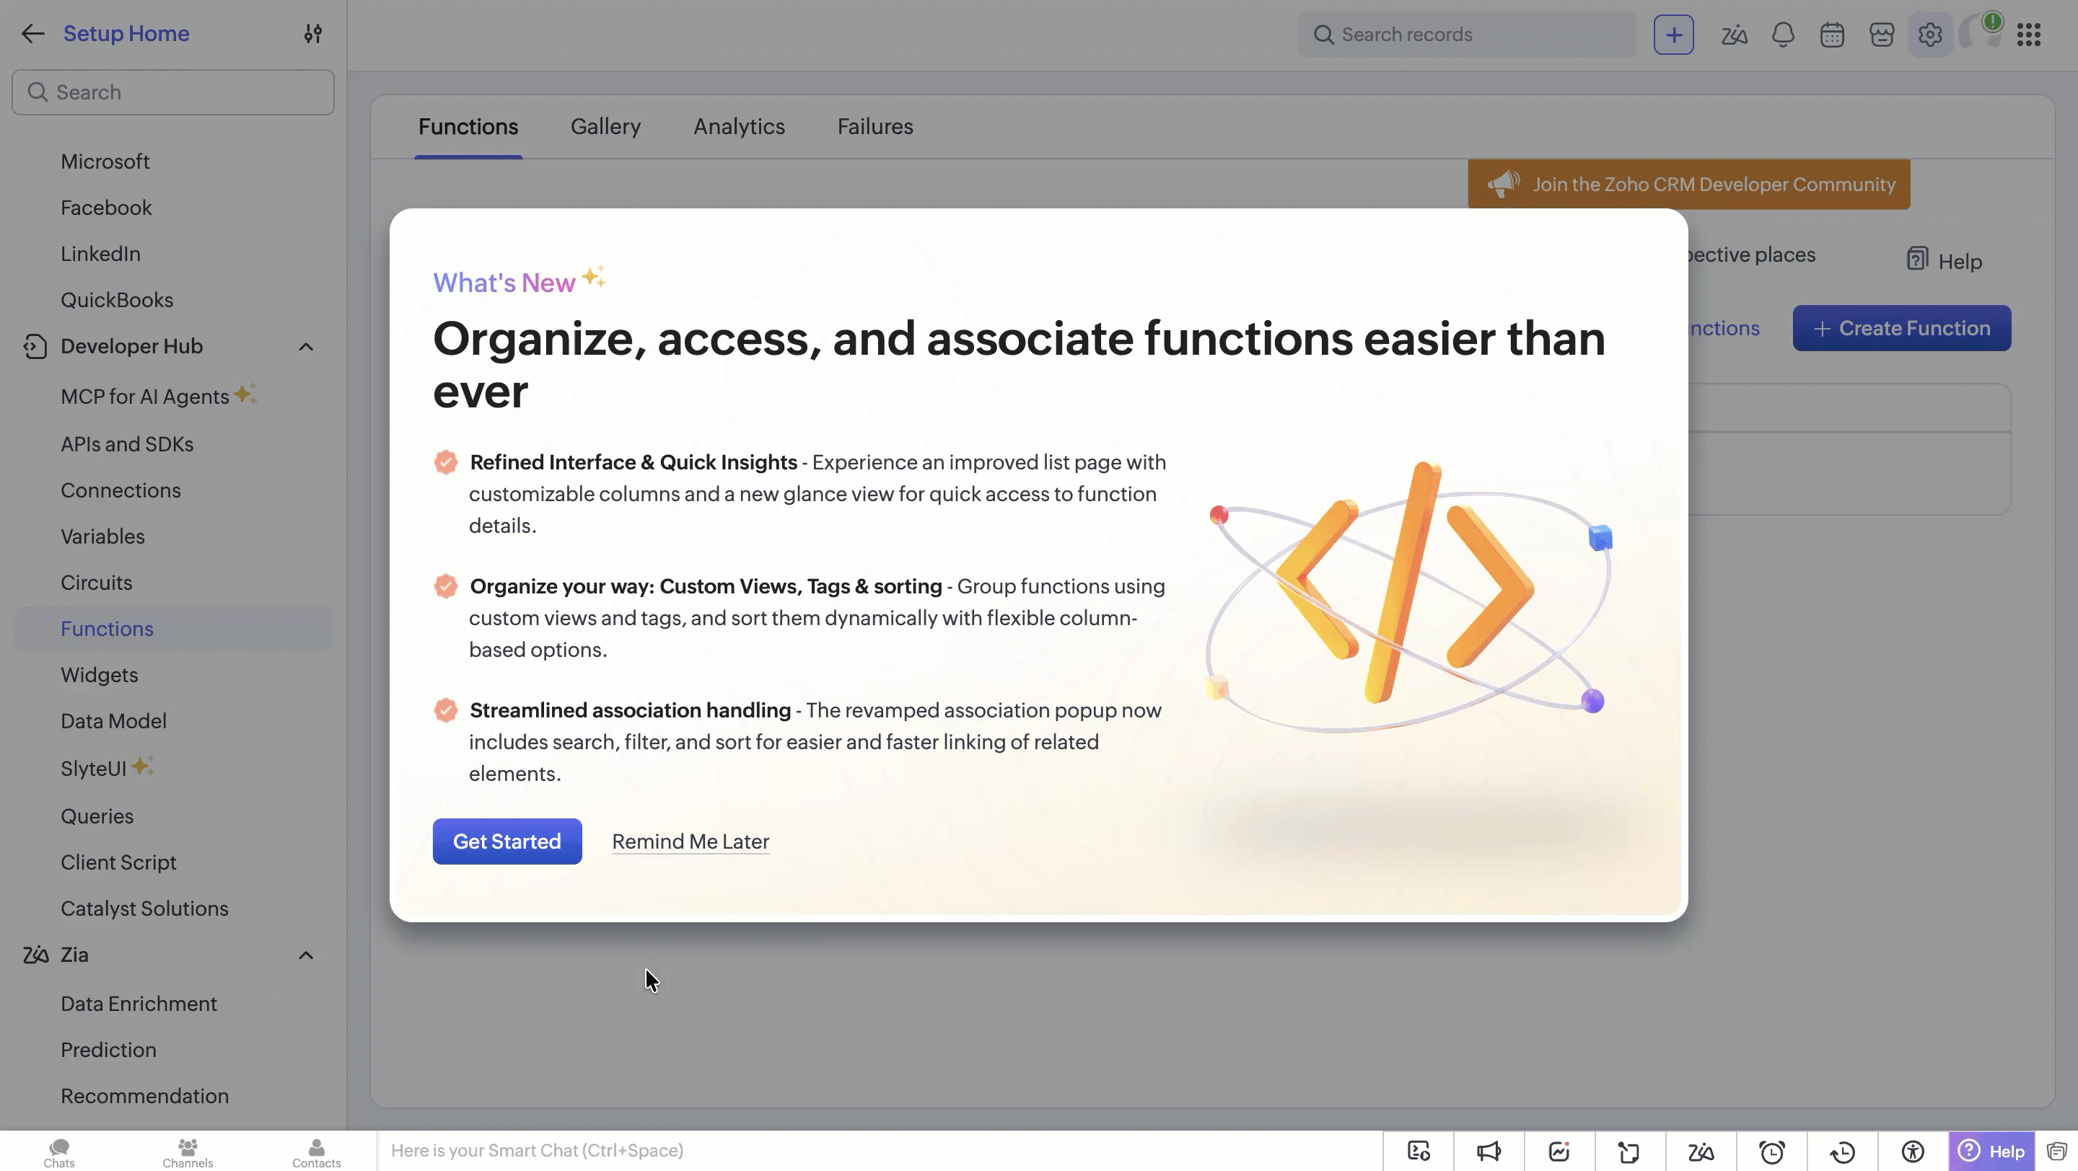The width and height of the screenshot is (2078, 1171).
Task: Open Zia from the bottom bar
Action: point(1701,1151)
